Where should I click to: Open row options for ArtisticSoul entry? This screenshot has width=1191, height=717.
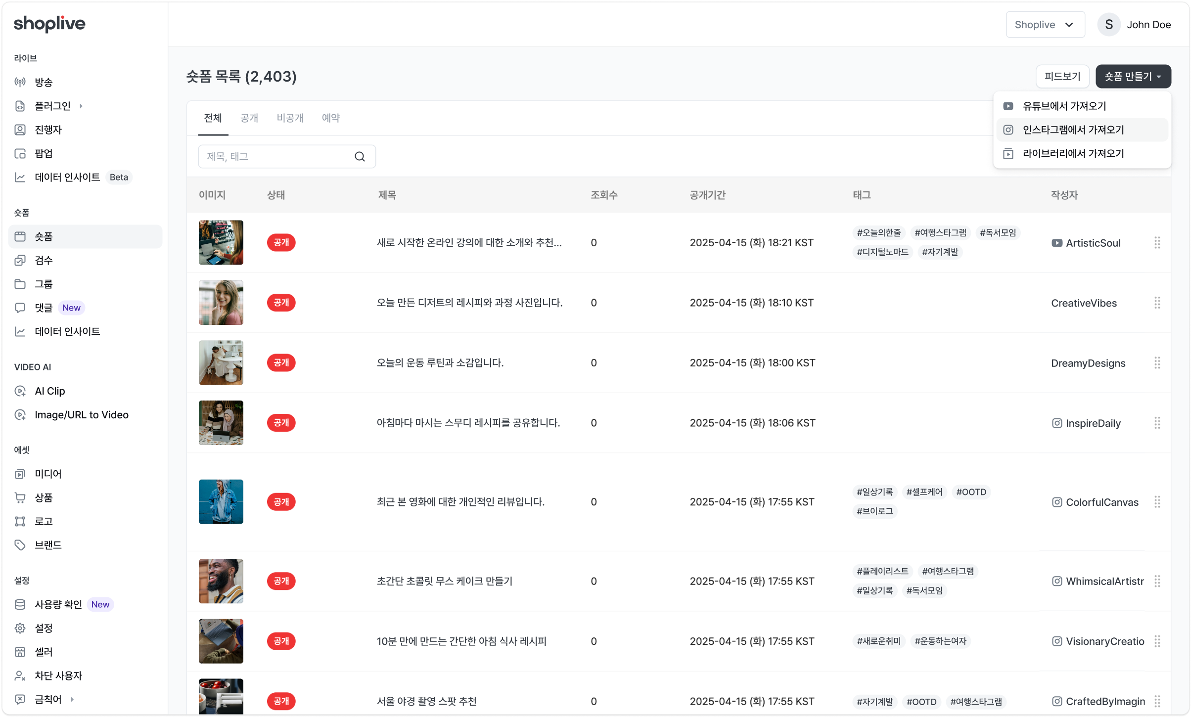(x=1157, y=243)
